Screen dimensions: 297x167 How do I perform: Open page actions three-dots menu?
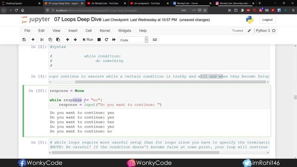(x=194, y=10)
